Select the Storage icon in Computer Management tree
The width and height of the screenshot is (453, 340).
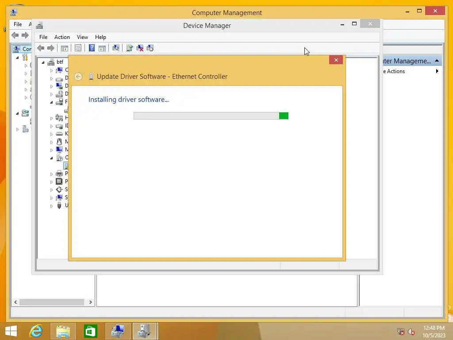[x=25, y=113]
